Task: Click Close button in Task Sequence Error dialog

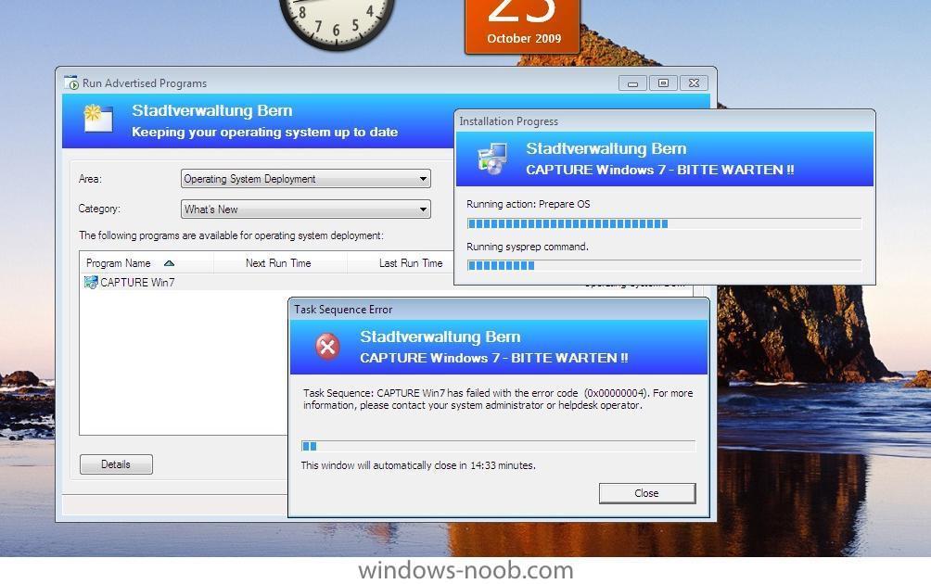Action: tap(646, 493)
